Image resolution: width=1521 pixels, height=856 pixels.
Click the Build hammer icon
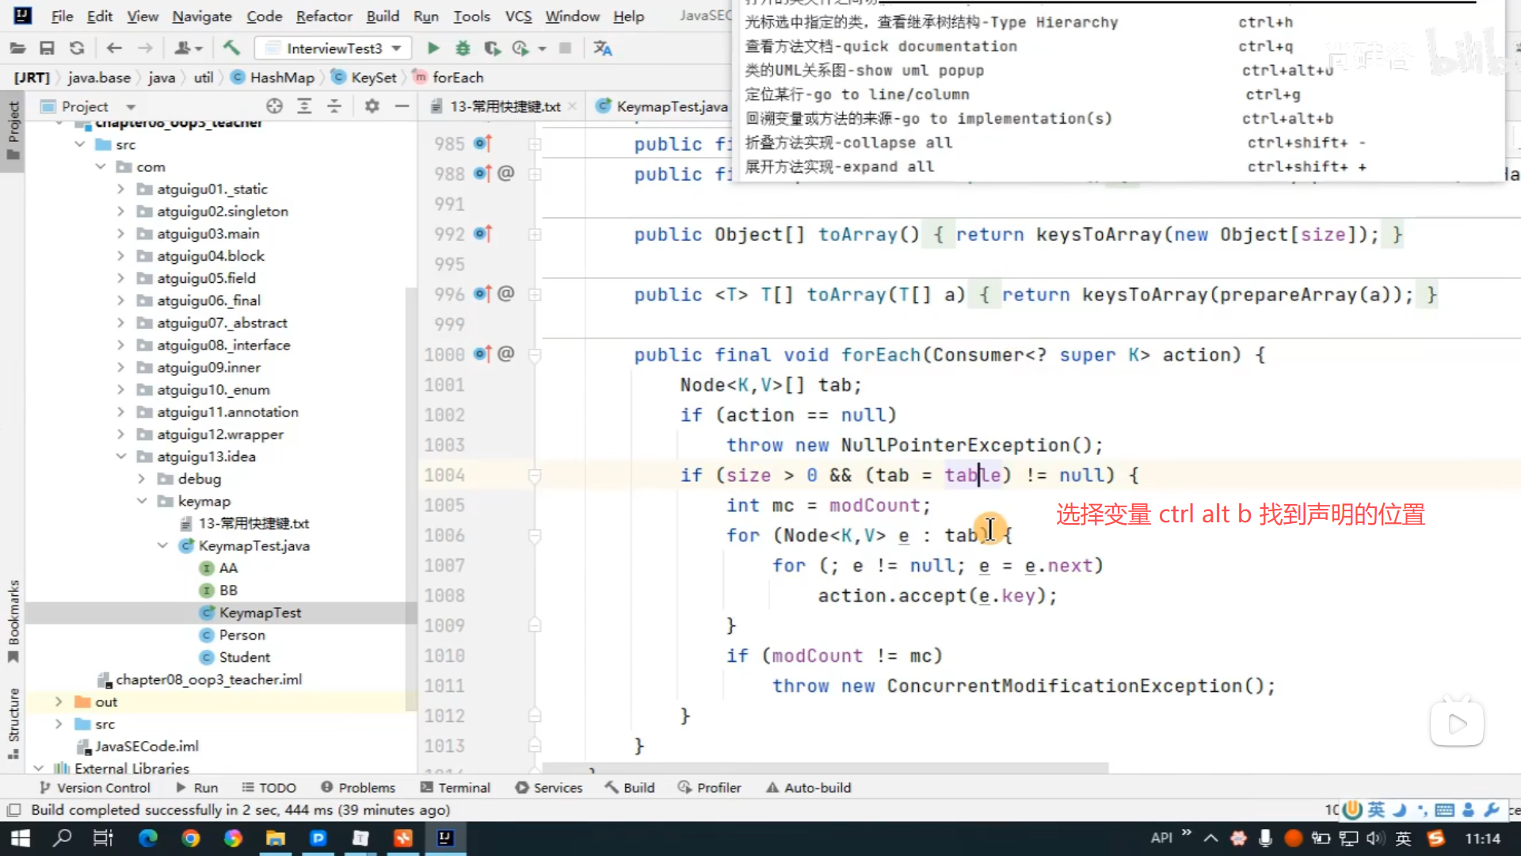coord(231,48)
